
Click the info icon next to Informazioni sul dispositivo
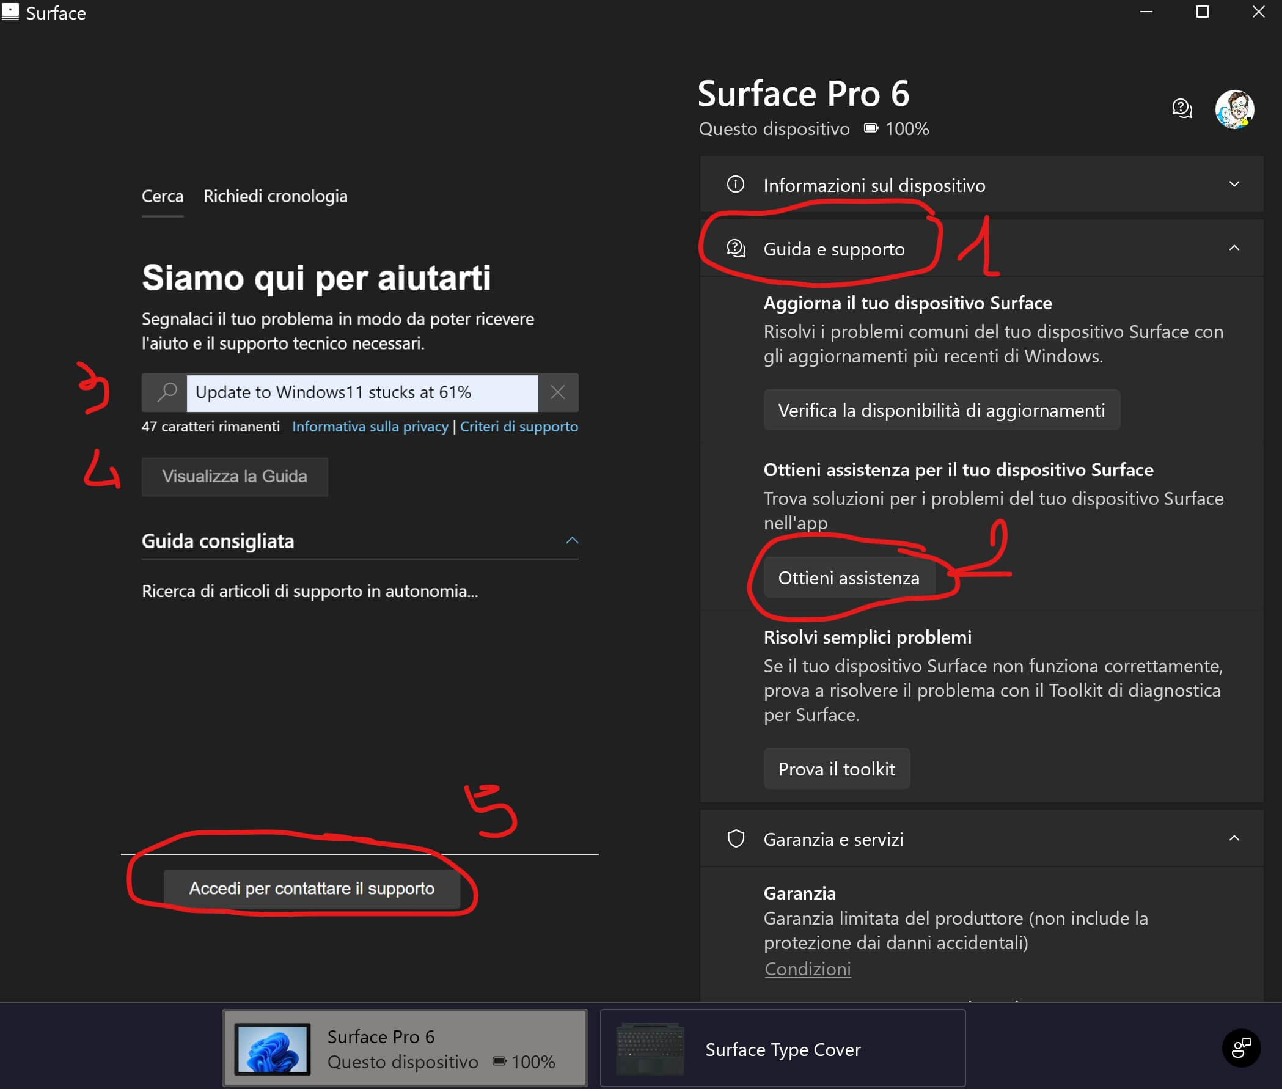pyautogui.click(x=735, y=185)
